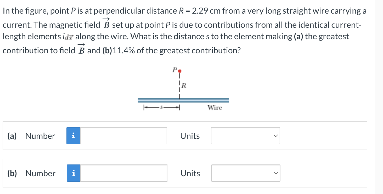Click the Wire text label in figure
The image size is (383, 194).
click(x=215, y=107)
